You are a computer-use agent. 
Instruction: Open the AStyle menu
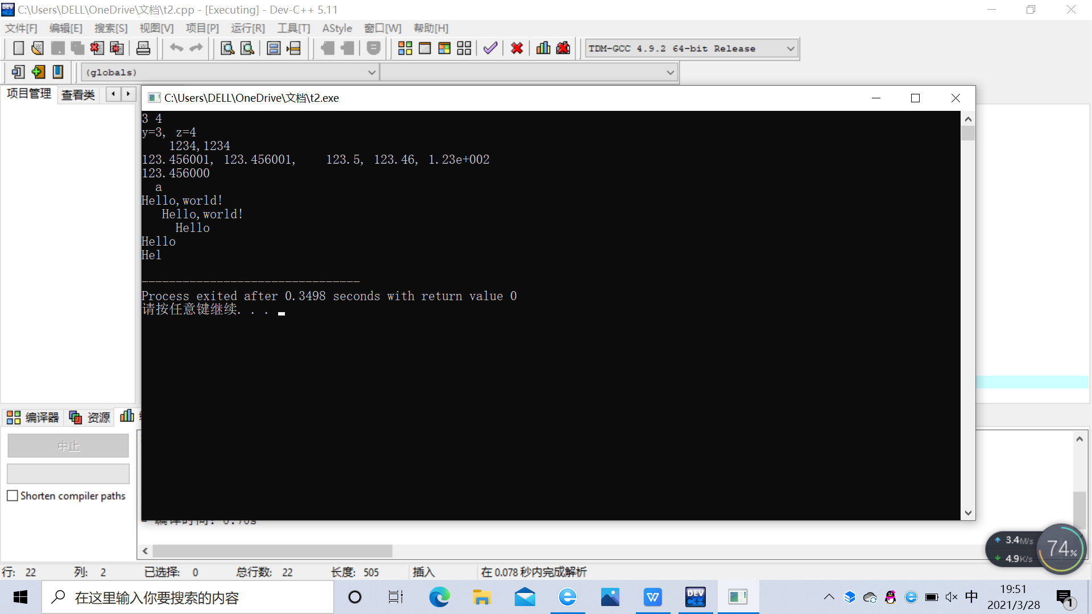[x=337, y=28]
